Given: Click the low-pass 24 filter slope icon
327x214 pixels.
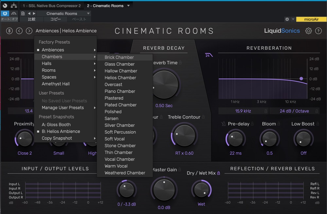Looking at the screenshot, I should coord(209,55).
